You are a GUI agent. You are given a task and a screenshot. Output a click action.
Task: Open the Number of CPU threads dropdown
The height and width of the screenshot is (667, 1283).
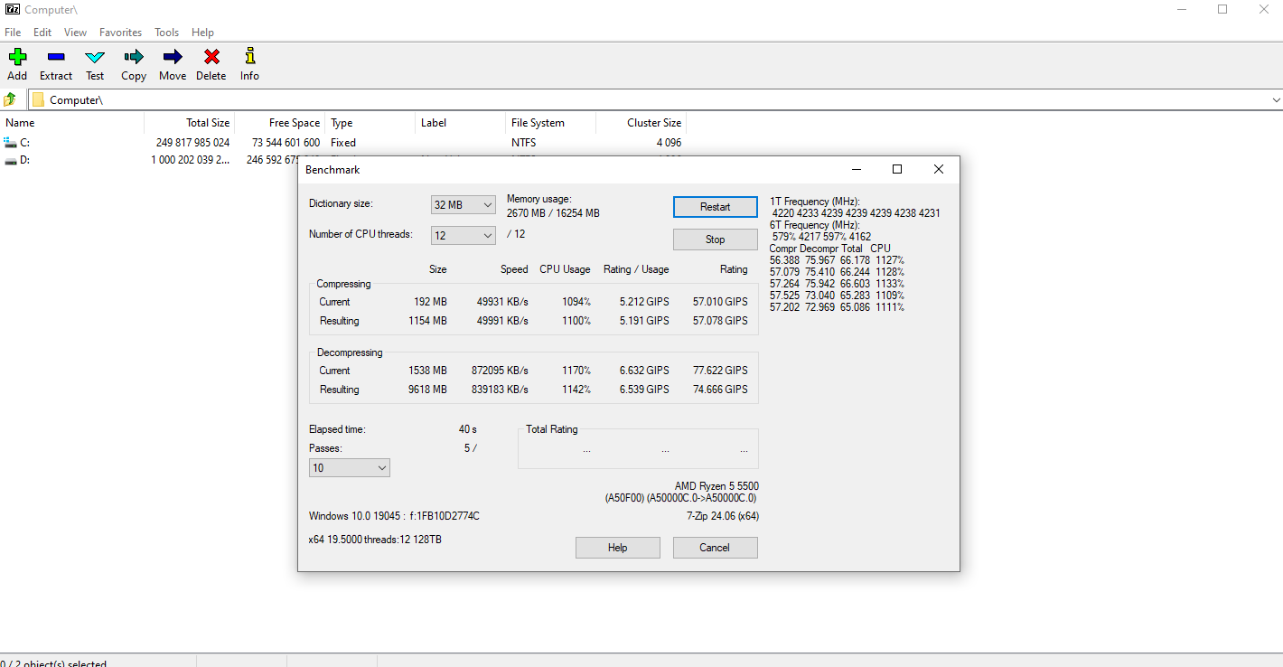click(x=464, y=235)
